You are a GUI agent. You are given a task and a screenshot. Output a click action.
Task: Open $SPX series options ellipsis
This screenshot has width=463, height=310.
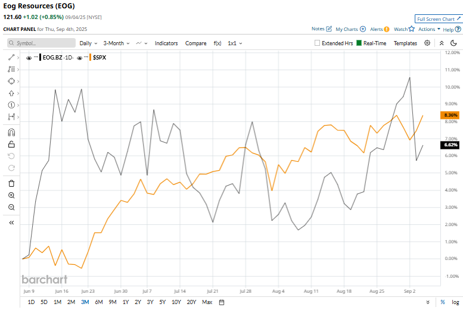tap(86, 57)
